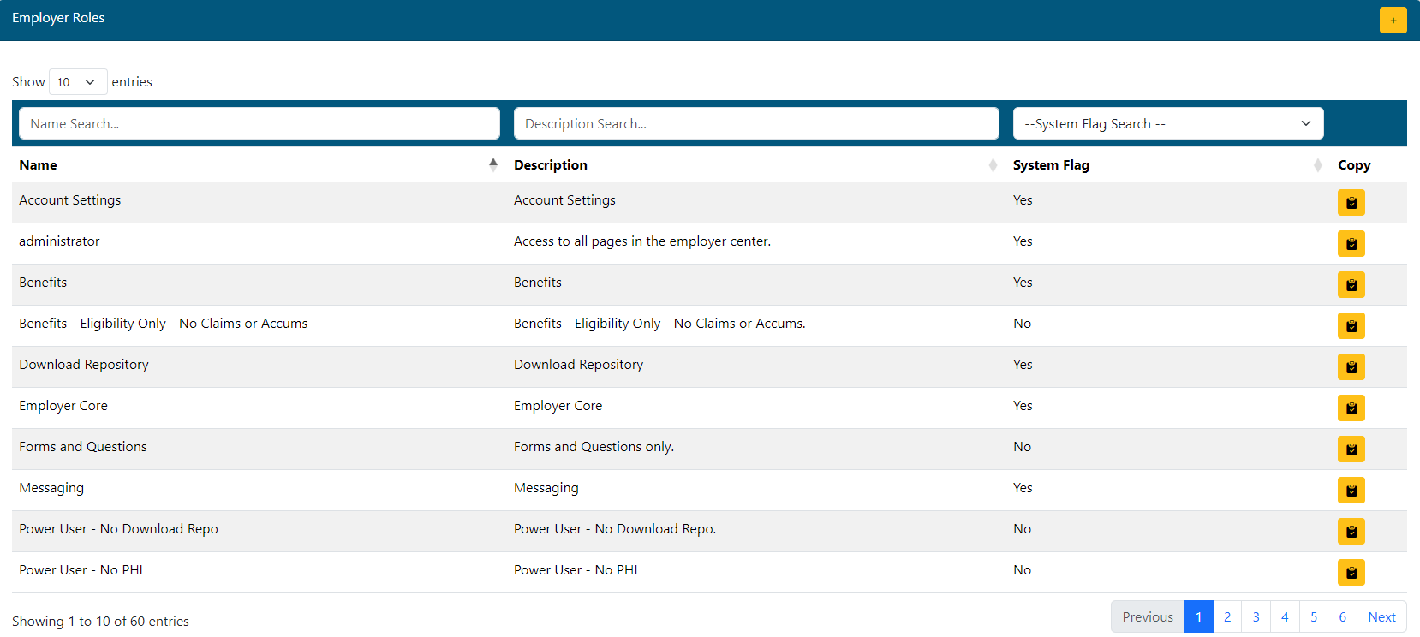1420x637 pixels.
Task: Click copy icon for Messaging role
Action: [x=1351, y=491]
